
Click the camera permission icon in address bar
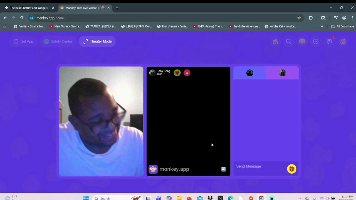(32, 18)
